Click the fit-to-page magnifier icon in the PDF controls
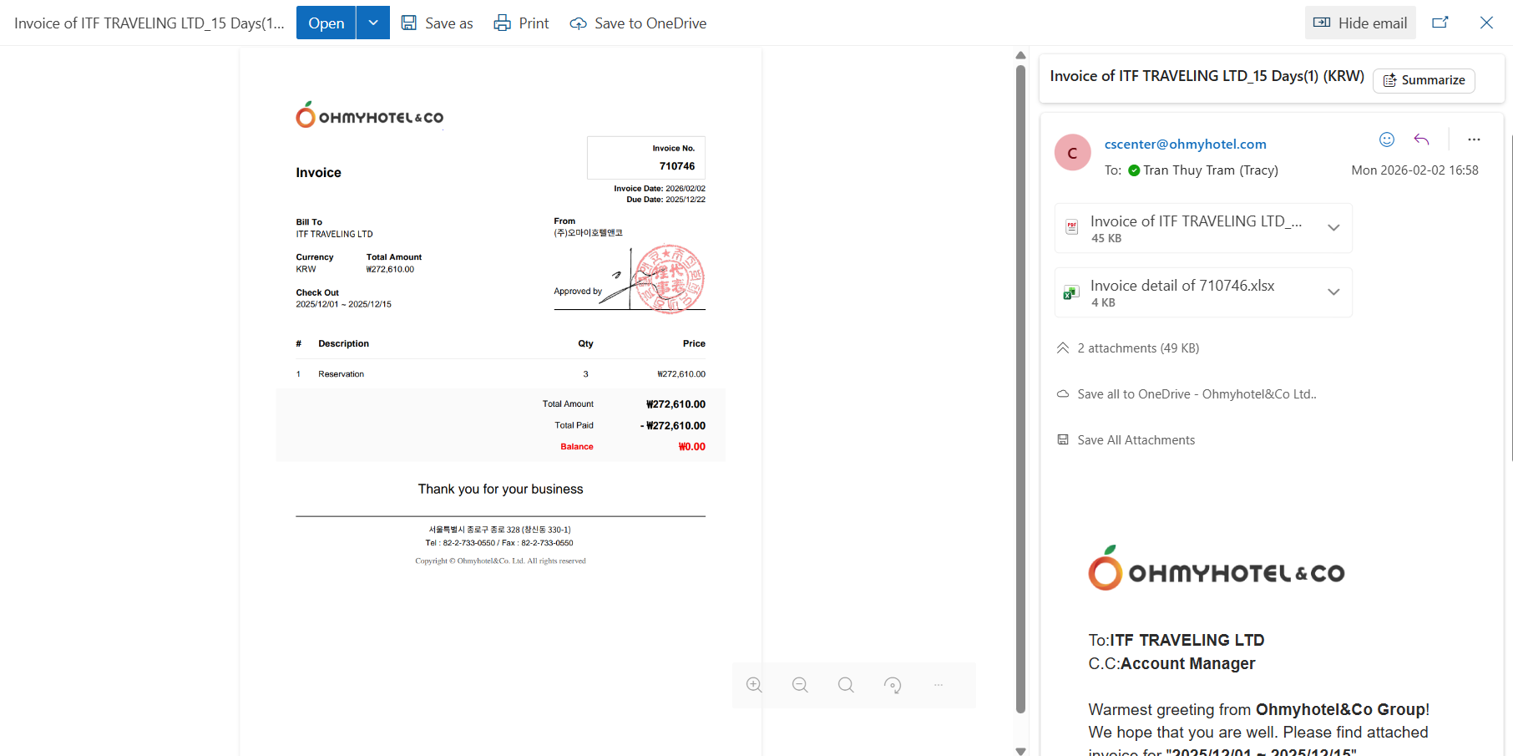This screenshot has width=1513, height=756. [846, 685]
